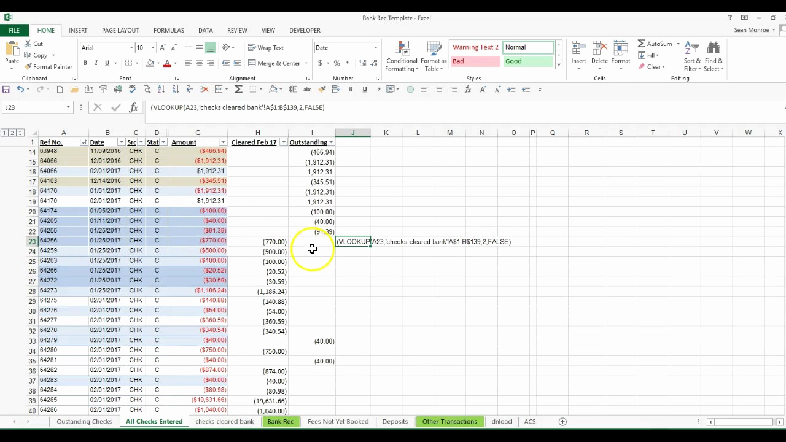Image resolution: width=786 pixels, height=442 pixels.
Task: Apply Merge & Center to the selection
Action: [276, 63]
